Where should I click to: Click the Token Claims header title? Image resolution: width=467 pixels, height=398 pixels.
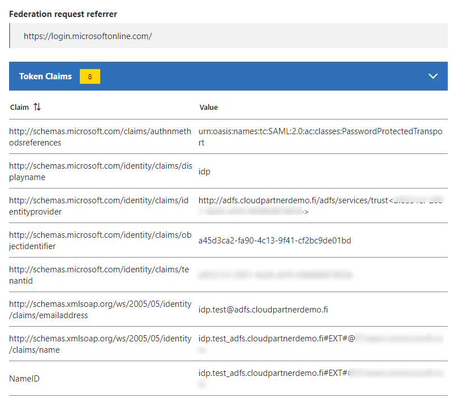pyautogui.click(x=45, y=76)
